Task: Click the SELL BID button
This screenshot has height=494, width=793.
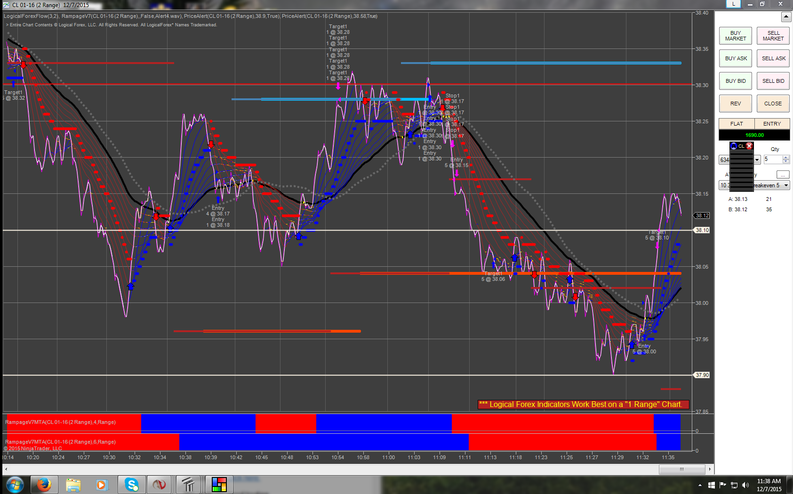Action: tap(773, 81)
